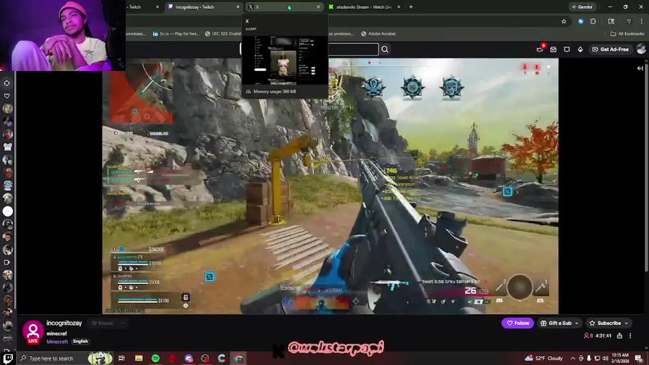Image resolution: width=649 pixels, height=365 pixels.
Task: Click the English language tag
Action: click(81, 342)
